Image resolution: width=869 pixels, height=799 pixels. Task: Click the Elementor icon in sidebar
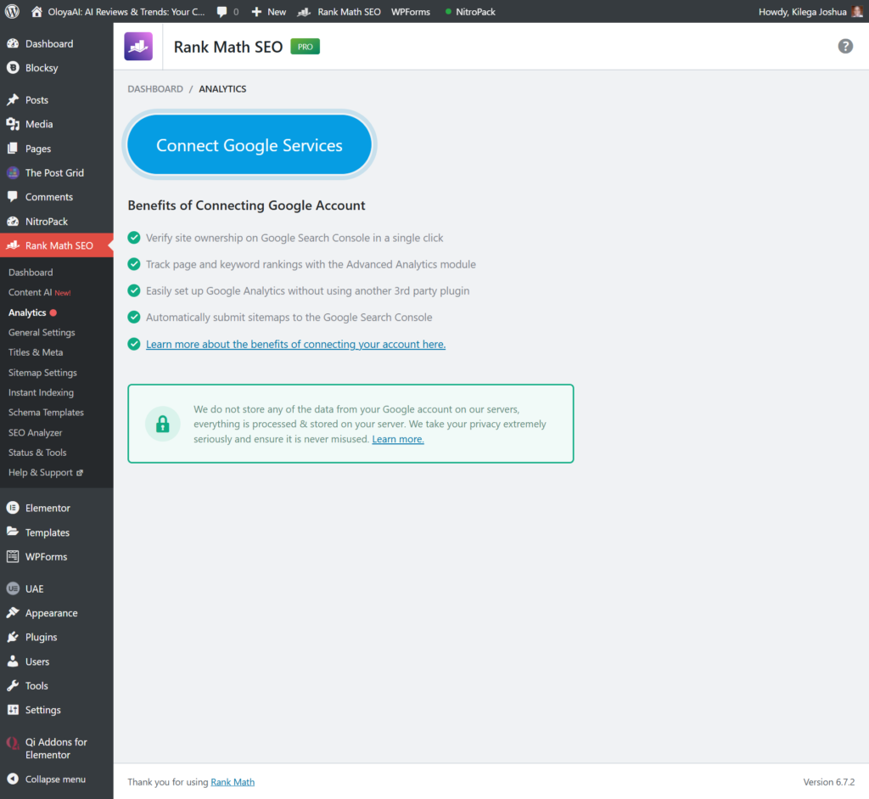tap(13, 508)
